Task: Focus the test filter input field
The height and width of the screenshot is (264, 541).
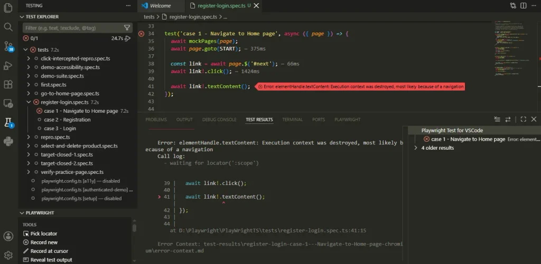Action: coord(72,28)
